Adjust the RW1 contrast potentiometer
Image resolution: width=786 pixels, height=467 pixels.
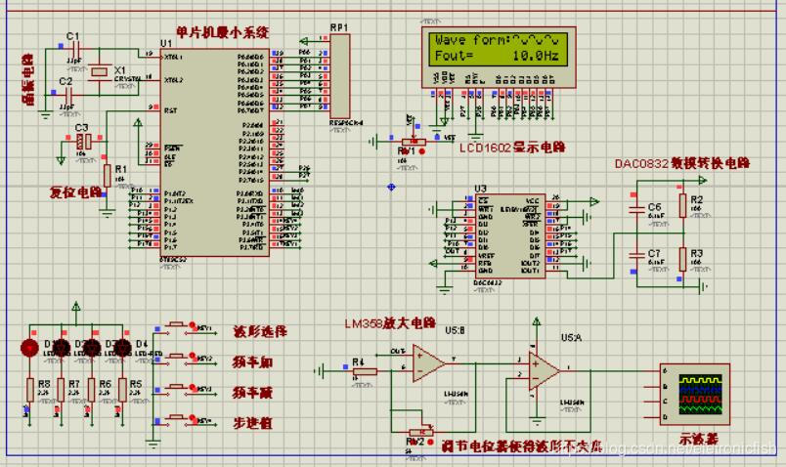click(414, 142)
